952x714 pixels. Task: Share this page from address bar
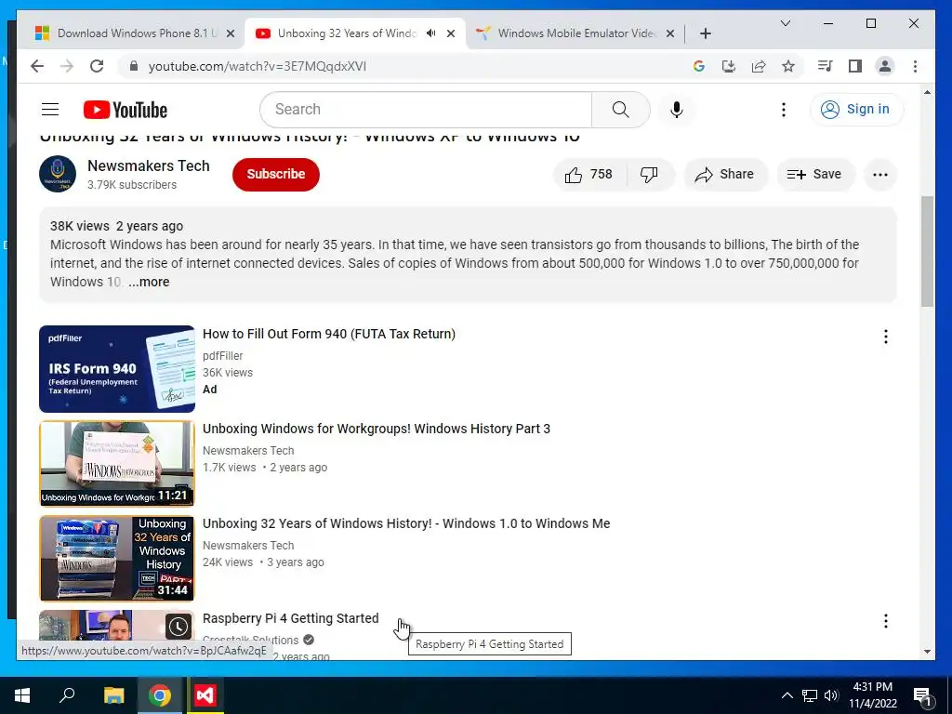[759, 66]
